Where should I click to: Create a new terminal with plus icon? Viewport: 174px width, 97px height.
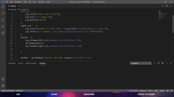[x=154, y=63]
